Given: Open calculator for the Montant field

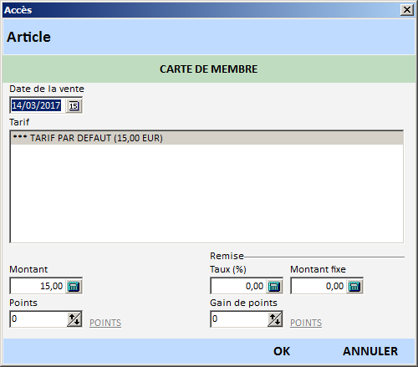Looking at the screenshot, I should click(74, 286).
